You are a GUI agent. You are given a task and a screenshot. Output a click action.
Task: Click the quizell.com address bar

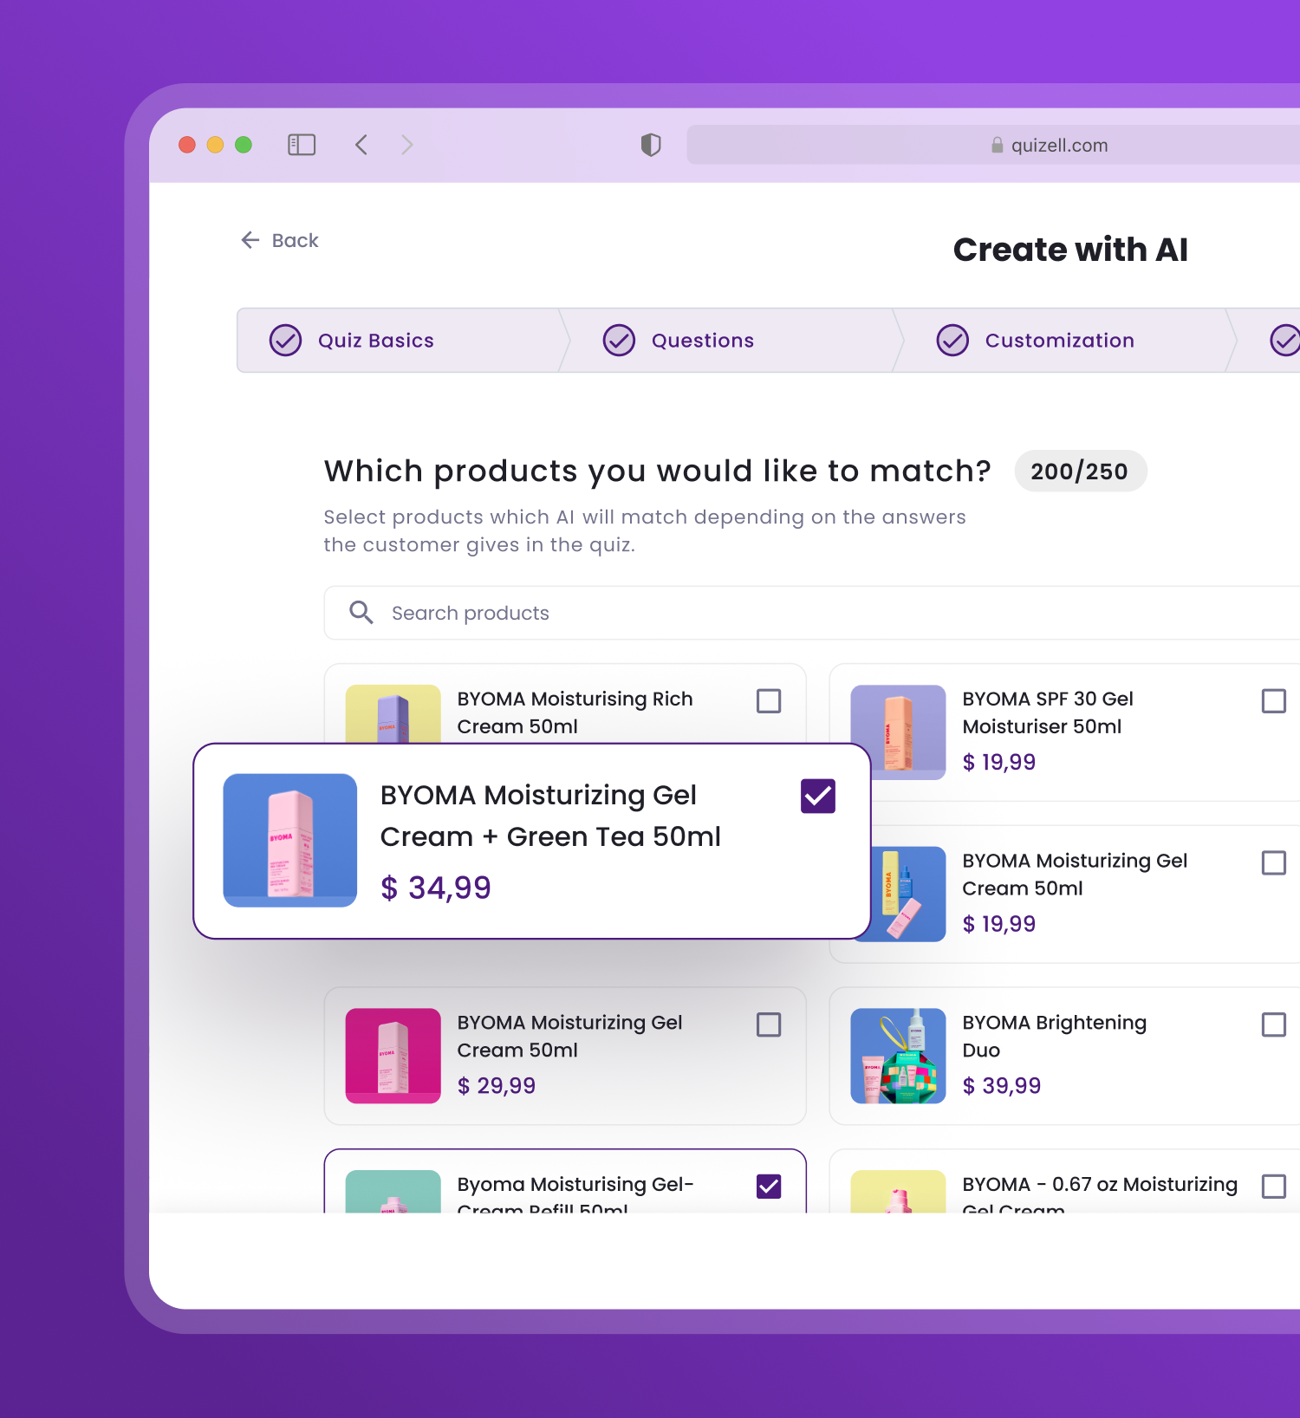pyautogui.click(x=993, y=145)
